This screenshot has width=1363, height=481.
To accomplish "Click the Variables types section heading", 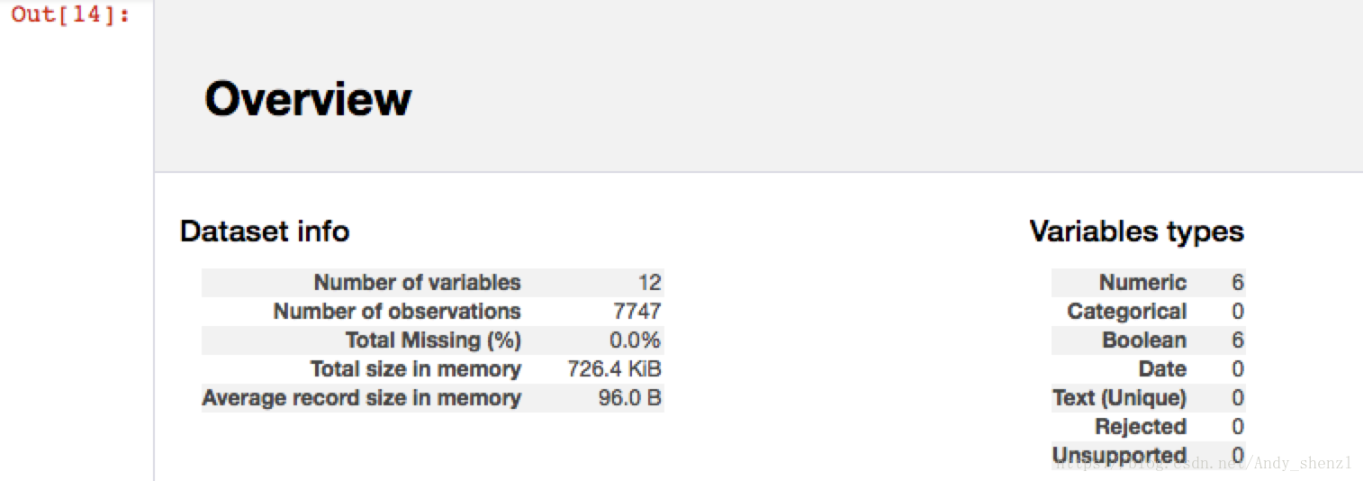I will [x=1136, y=231].
